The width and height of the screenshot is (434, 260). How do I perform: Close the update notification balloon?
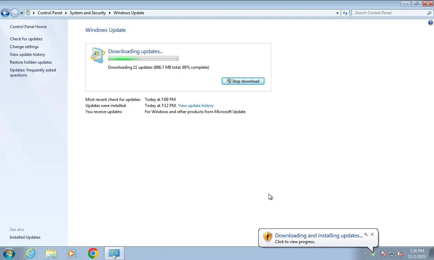point(372,234)
